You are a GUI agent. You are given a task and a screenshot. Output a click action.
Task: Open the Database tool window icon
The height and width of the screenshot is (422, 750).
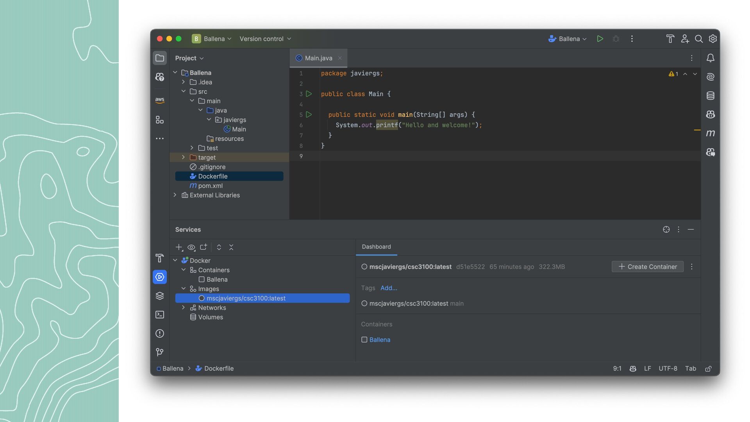711,96
